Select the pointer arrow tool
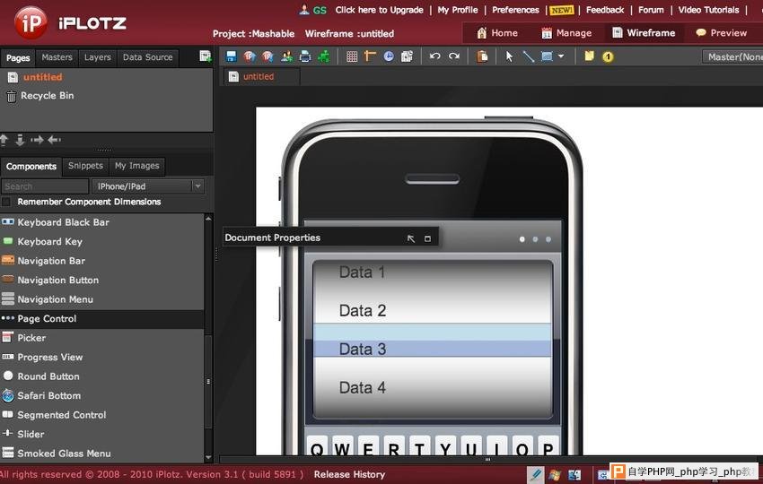763x484 pixels. point(509,56)
